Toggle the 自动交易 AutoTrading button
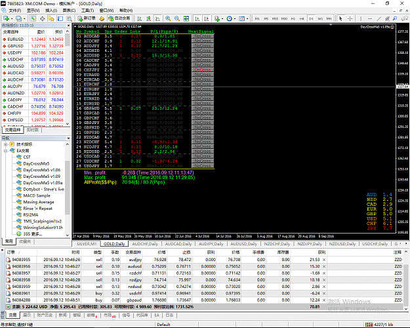The height and width of the screenshot is (328, 410). pyautogui.click(x=119, y=18)
